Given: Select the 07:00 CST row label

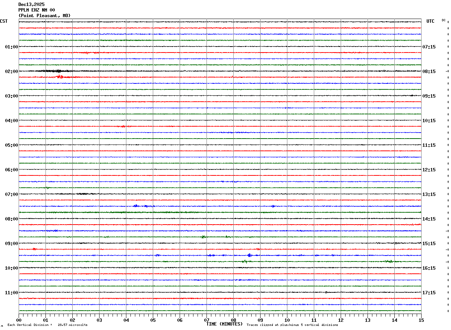Looking at the screenshot, I should tap(11, 194).
